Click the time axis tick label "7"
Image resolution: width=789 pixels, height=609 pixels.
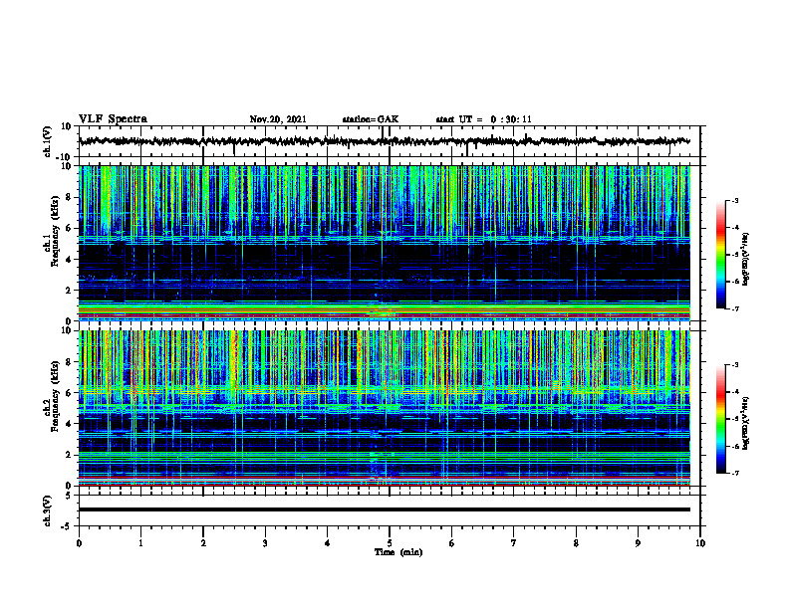point(514,543)
